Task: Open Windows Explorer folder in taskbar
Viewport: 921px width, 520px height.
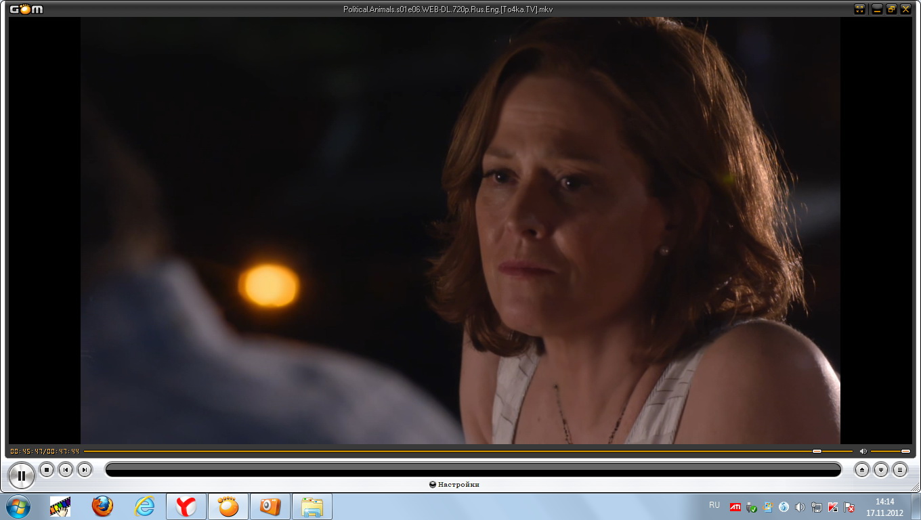Action: 312,506
